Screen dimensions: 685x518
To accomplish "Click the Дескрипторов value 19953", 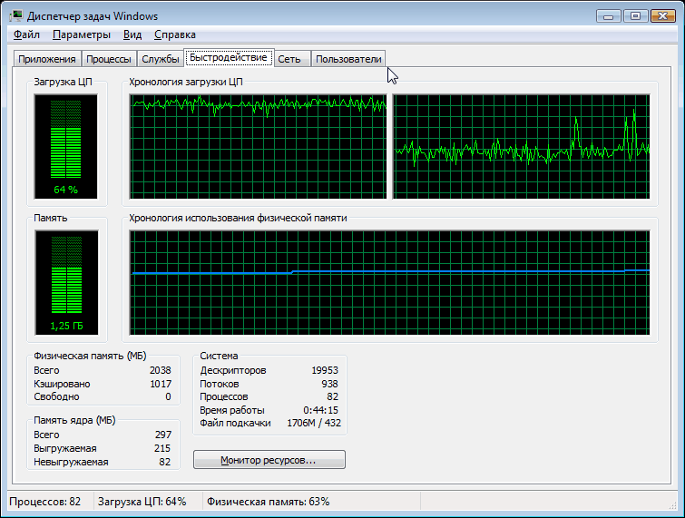I will (325, 370).
